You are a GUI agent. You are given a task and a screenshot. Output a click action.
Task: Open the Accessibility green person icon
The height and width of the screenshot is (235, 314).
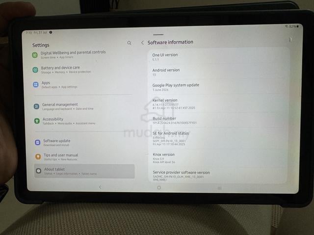(37, 121)
